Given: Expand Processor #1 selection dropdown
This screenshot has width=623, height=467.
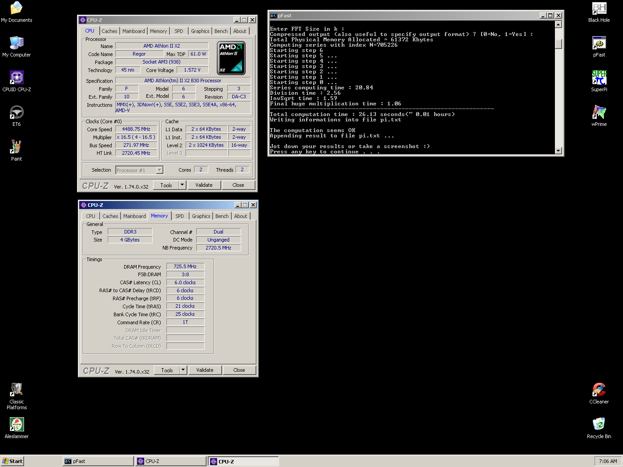Looking at the screenshot, I should tap(160, 170).
